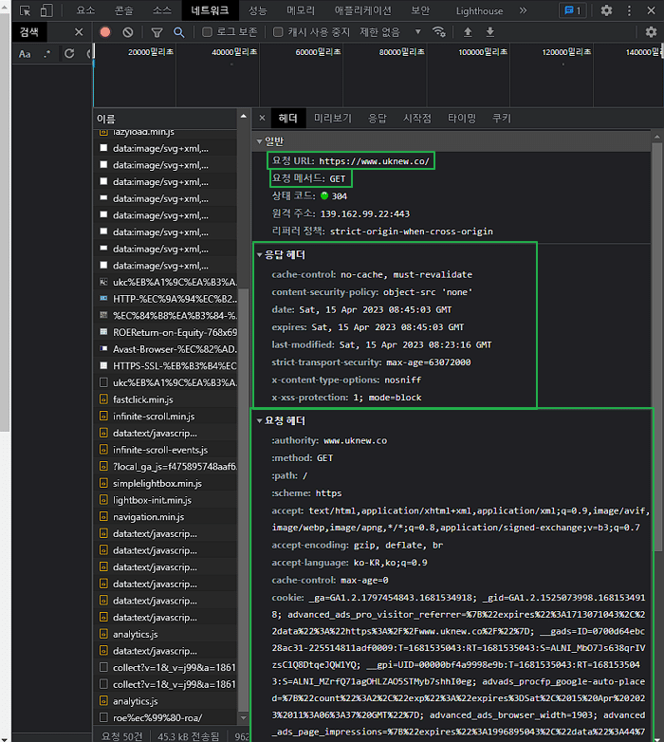This screenshot has height=742, width=664.
Task: Select the 헤더 detail tab
Action: [x=287, y=118]
